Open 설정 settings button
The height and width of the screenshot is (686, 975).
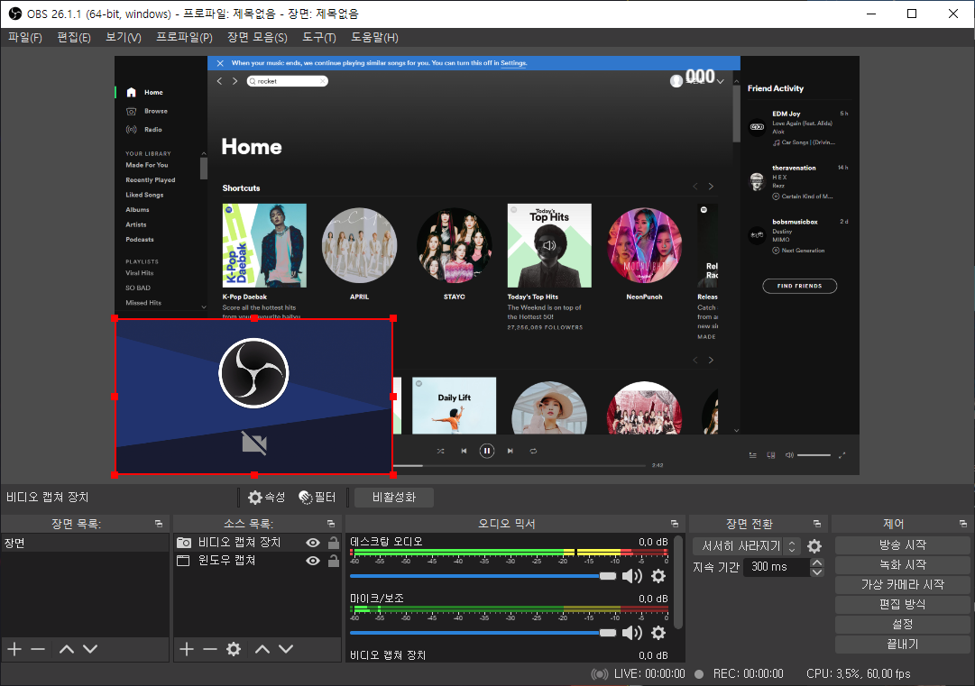click(902, 625)
